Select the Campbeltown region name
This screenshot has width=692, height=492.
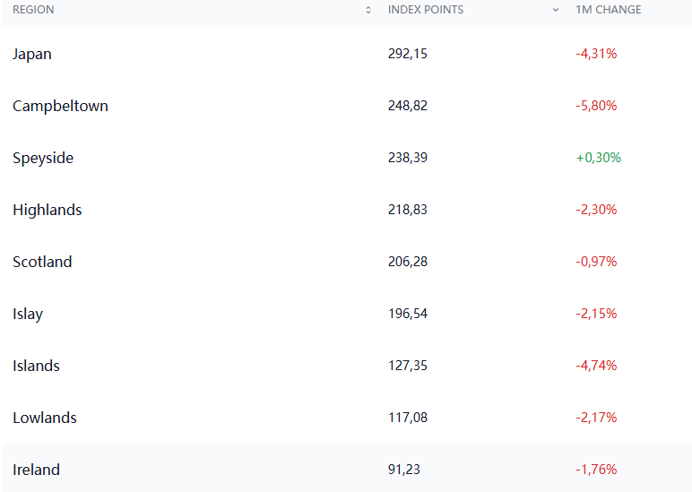(x=60, y=106)
